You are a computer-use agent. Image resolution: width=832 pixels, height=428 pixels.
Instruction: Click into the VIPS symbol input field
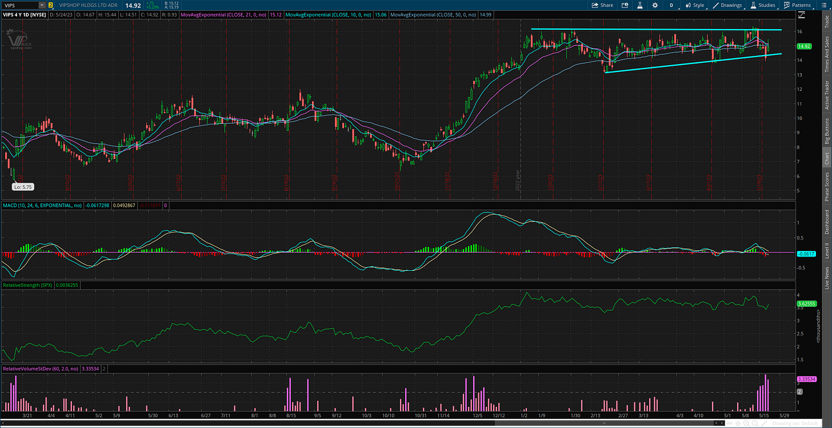tap(20, 5)
